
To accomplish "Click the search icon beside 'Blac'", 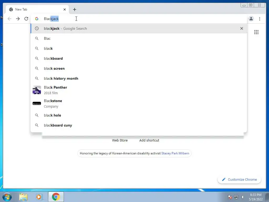I will 37,38.
